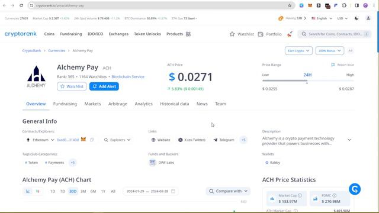
Task: Select 1D chart range
Action: point(53,191)
